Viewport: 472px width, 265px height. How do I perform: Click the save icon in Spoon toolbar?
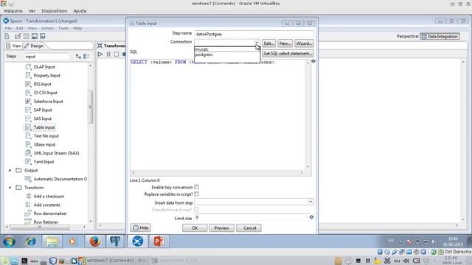pos(35,36)
